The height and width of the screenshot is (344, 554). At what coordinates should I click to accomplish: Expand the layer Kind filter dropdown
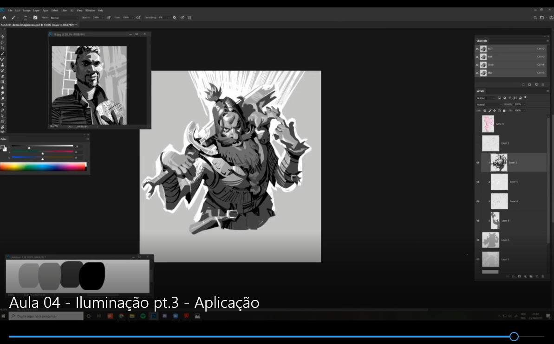[x=486, y=98]
